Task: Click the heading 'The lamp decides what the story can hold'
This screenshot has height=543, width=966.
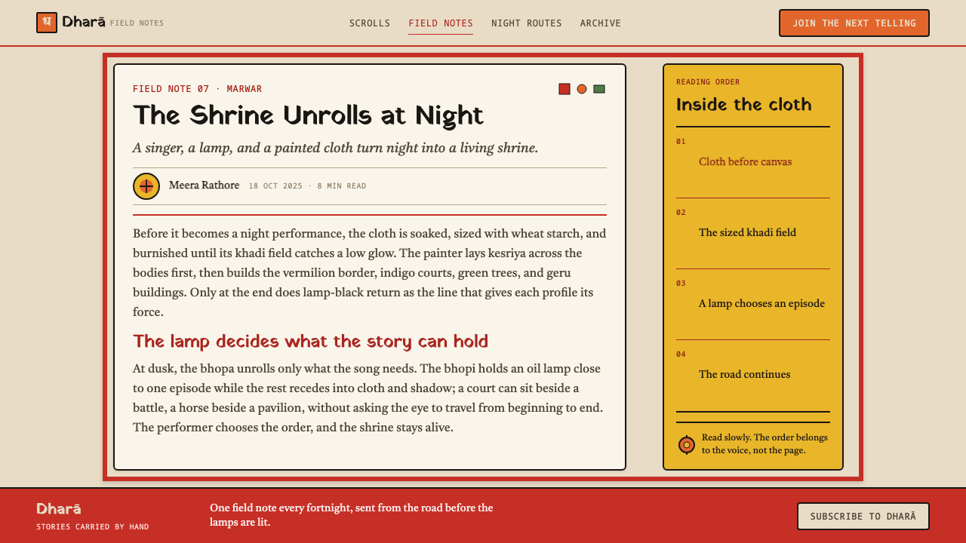Action: pos(310,342)
